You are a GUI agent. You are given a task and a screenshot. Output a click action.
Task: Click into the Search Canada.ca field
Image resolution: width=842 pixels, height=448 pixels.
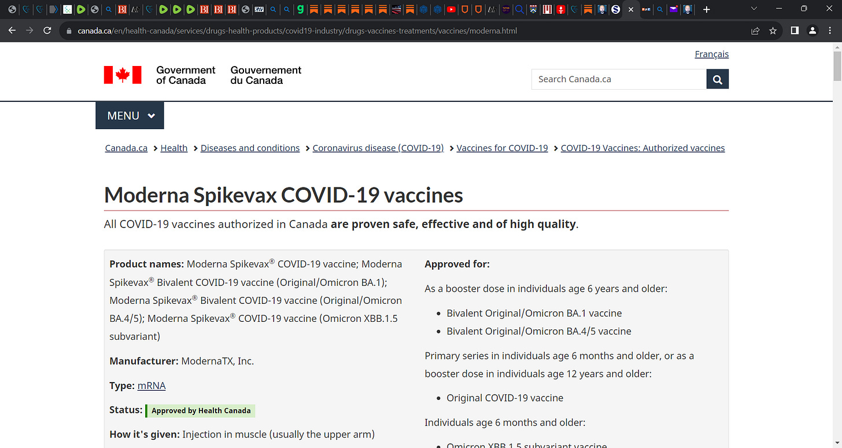point(619,79)
